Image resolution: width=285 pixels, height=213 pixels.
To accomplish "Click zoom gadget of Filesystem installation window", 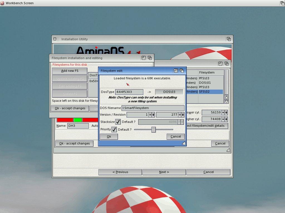I will 144,58.
